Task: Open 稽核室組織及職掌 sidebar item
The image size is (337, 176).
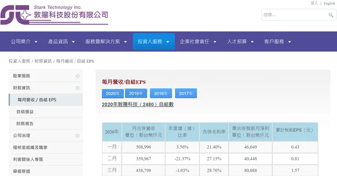Action: click(46, 147)
